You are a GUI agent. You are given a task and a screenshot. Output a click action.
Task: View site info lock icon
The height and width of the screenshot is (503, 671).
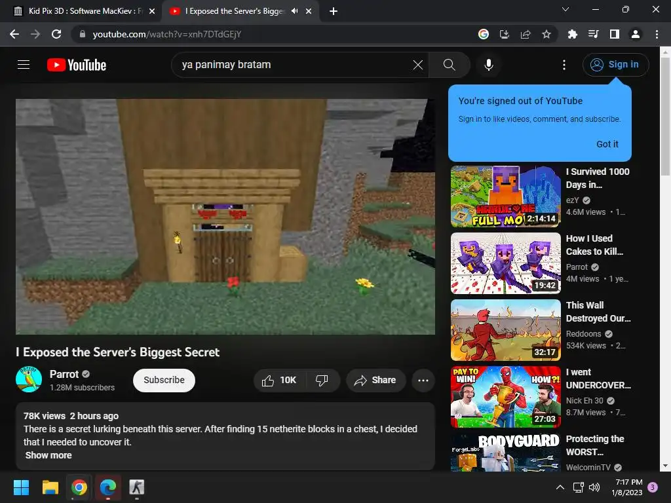coord(83,34)
